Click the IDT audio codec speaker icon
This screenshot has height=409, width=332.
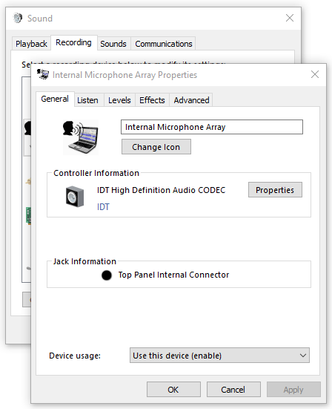pos(75,197)
